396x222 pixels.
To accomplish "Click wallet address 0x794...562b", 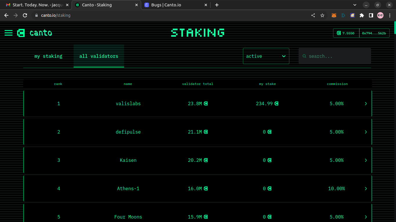I will coord(374,33).
